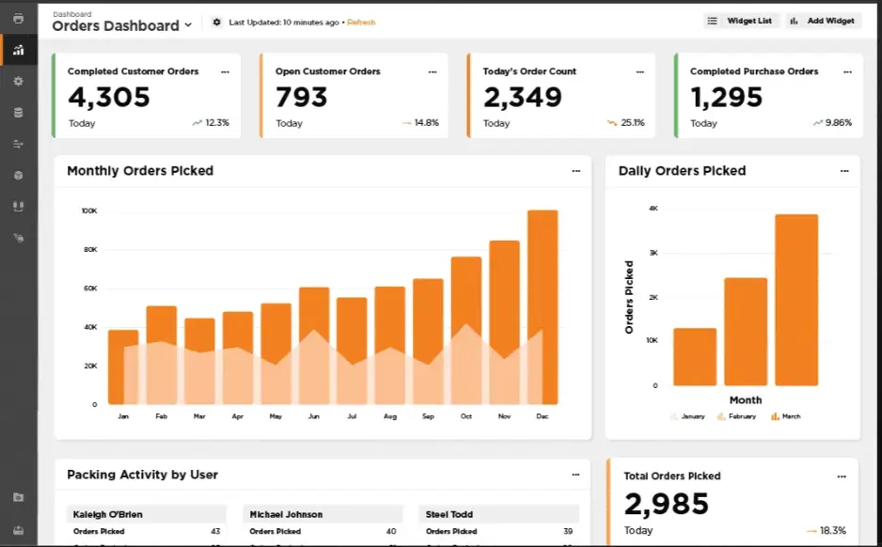This screenshot has height=547, width=882.
Task: Click the 4,305 completed orders value
Action: coord(109,97)
